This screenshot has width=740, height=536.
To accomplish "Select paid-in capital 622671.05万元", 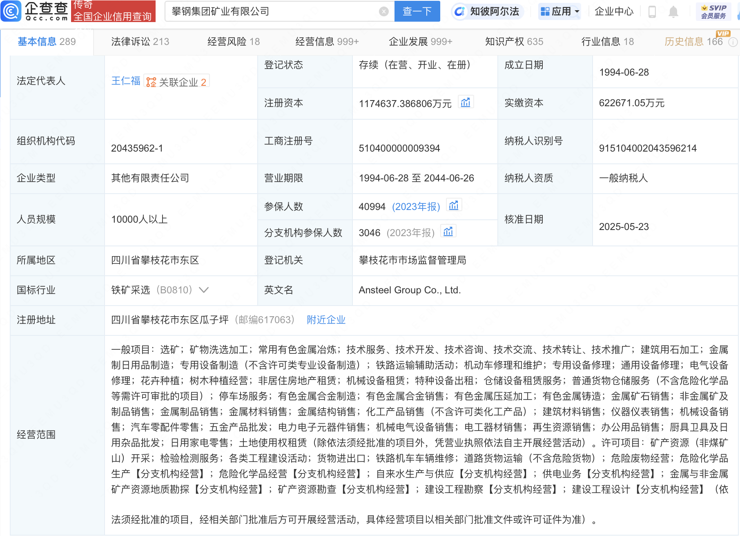I will pos(632,103).
